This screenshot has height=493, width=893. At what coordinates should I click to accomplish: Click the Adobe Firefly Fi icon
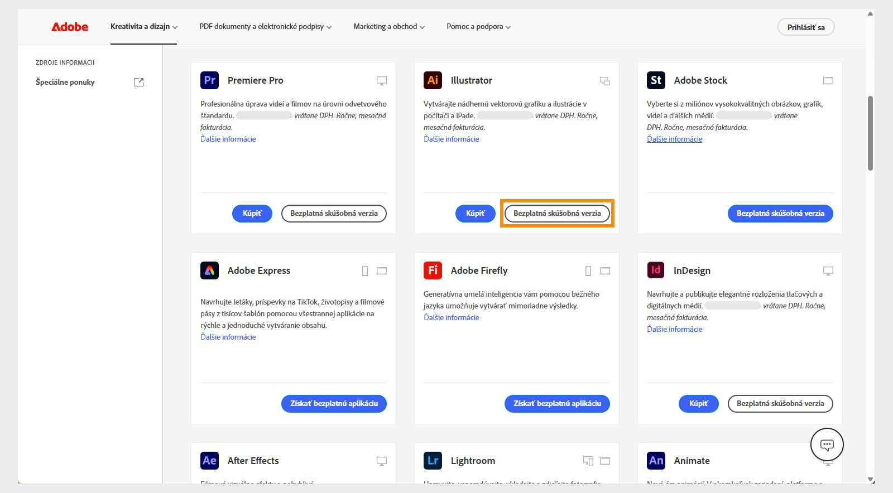(433, 270)
